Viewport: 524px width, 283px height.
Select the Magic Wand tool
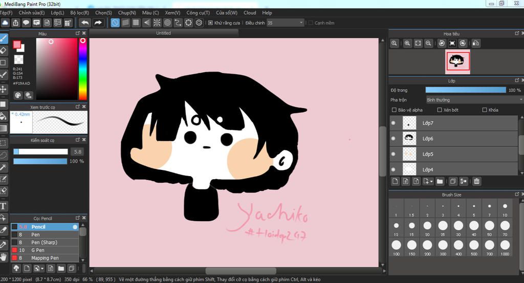point(4,167)
